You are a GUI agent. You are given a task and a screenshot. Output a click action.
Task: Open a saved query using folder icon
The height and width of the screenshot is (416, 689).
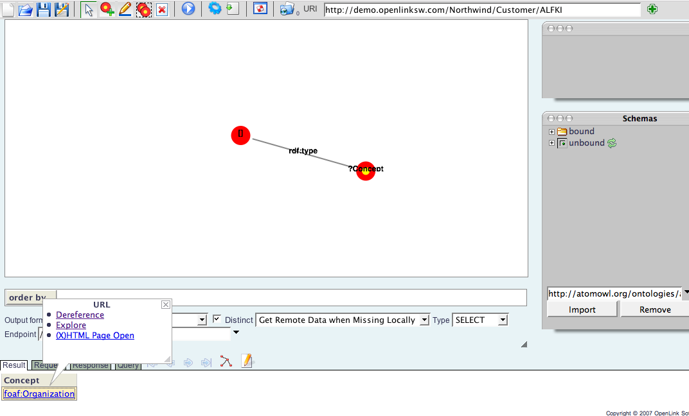point(25,10)
